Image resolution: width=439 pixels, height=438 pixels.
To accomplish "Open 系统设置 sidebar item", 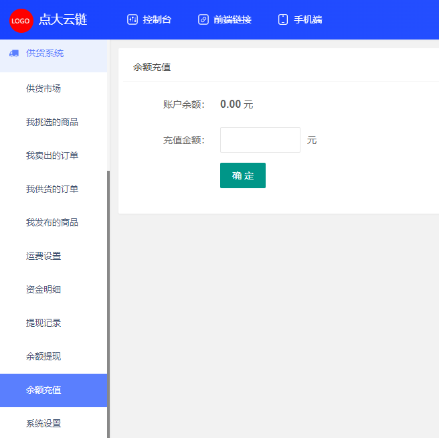I will tap(54, 423).
